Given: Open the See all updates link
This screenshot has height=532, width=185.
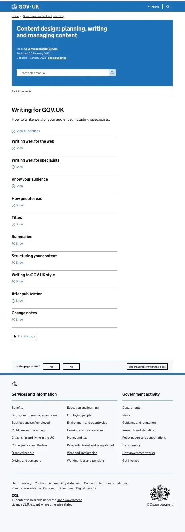Looking at the screenshot, I should (57, 58).
